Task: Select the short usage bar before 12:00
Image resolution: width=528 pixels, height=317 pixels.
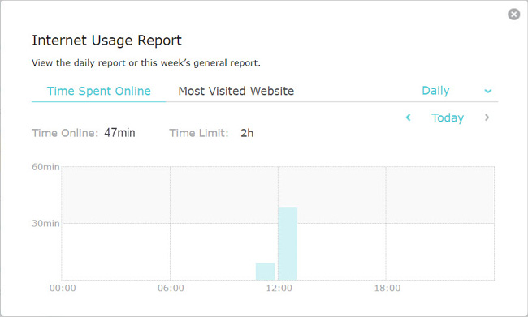Action: pyautogui.click(x=265, y=272)
